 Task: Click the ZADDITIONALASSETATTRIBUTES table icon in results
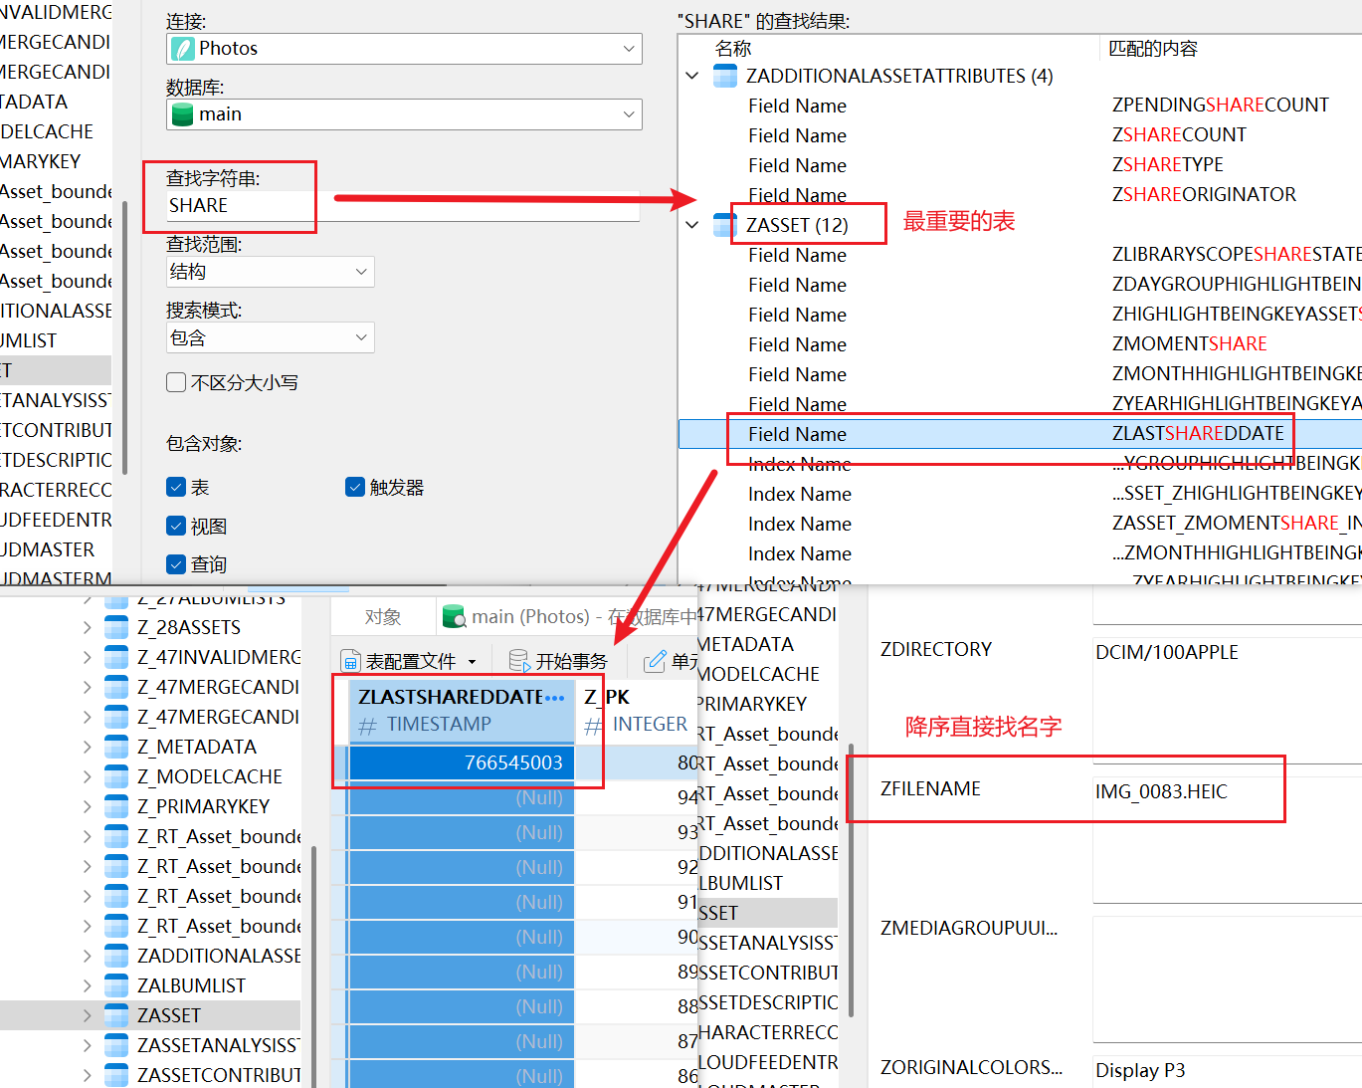point(725,76)
